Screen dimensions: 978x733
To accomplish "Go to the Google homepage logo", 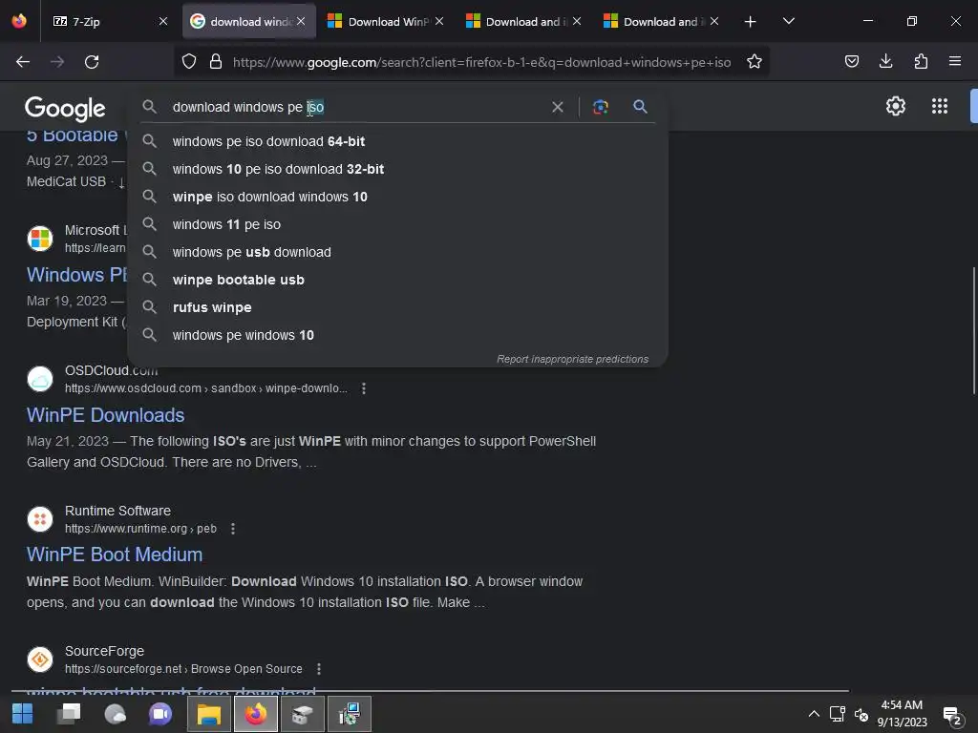I will [x=65, y=109].
